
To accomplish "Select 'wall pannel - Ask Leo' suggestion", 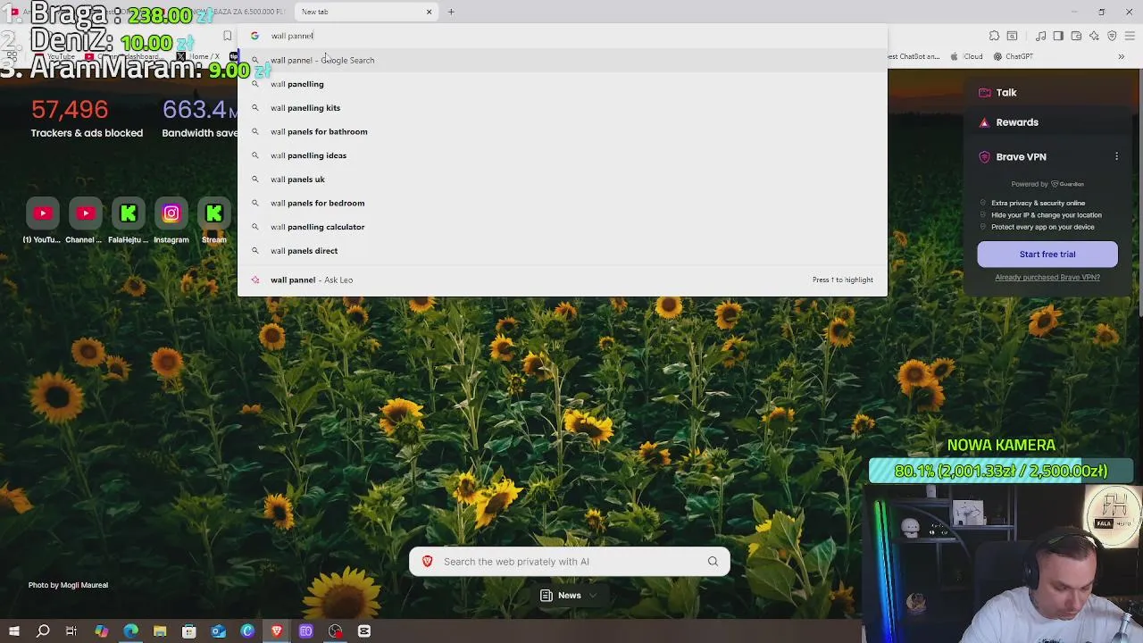I will pyautogui.click(x=563, y=280).
